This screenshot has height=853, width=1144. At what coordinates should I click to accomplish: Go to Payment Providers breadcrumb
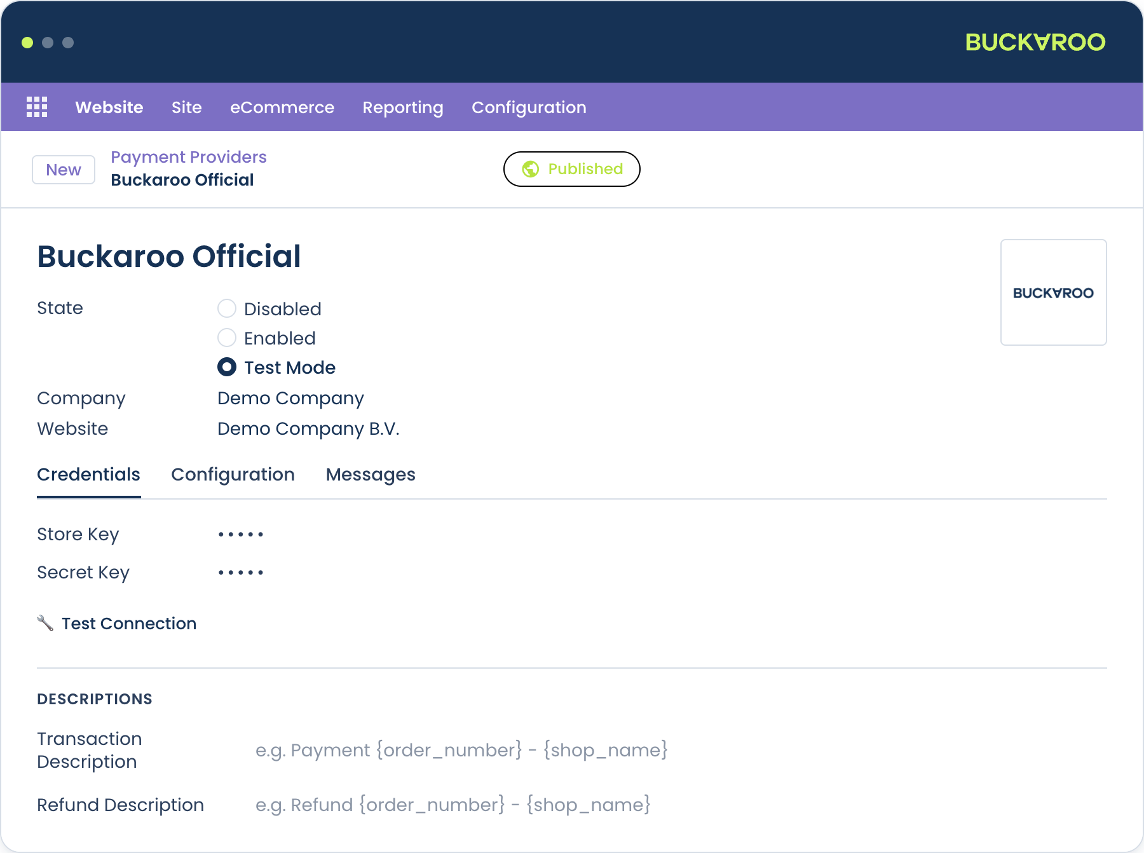click(x=189, y=156)
